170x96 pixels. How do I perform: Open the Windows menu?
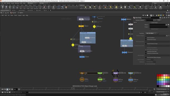17,3
